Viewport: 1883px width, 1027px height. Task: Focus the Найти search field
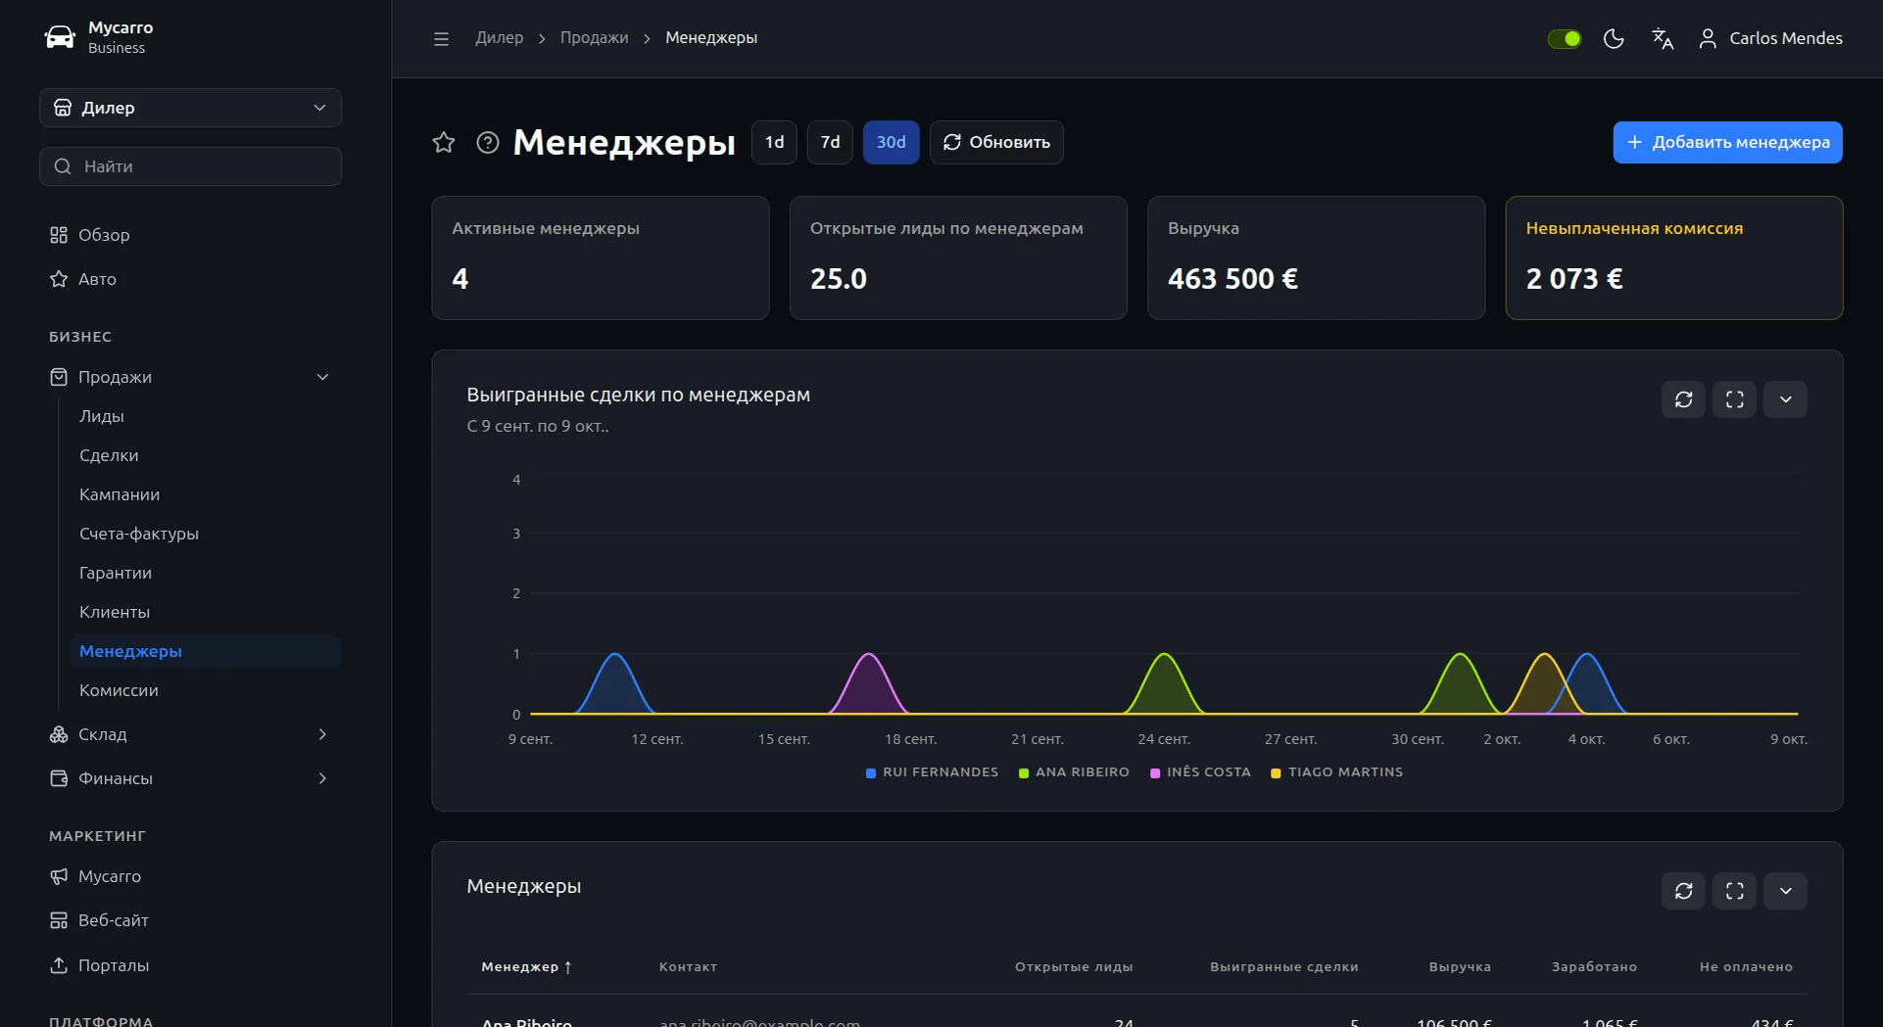pyautogui.click(x=190, y=166)
